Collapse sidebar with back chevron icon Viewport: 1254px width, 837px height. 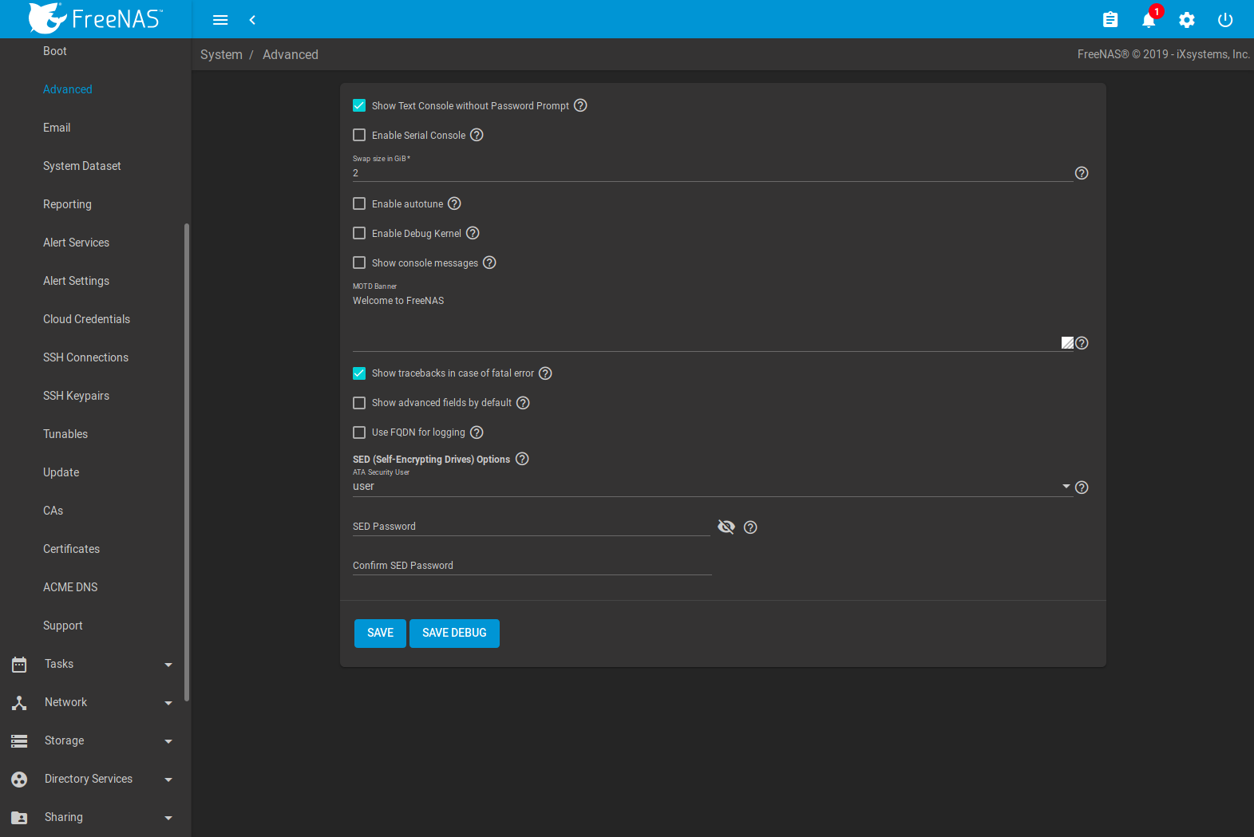click(252, 20)
